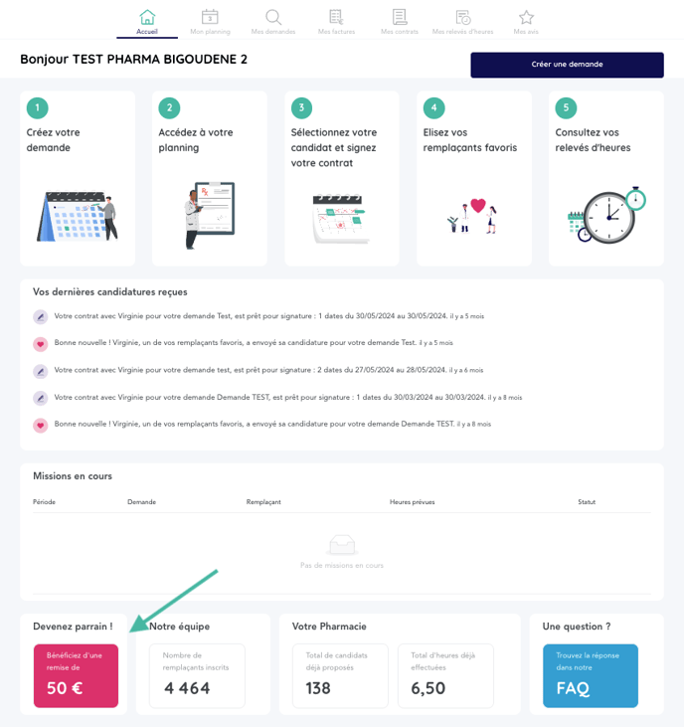Click the Créer une demande button

(567, 65)
